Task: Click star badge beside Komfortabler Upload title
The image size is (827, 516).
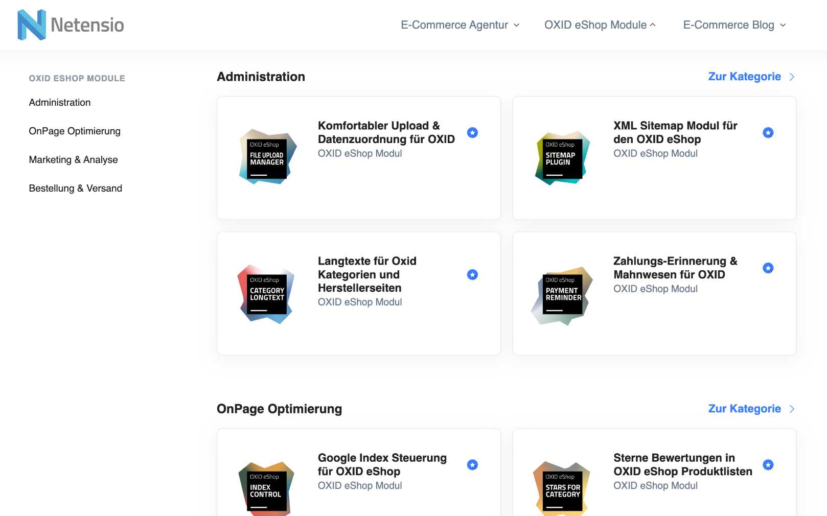Action: (x=473, y=133)
